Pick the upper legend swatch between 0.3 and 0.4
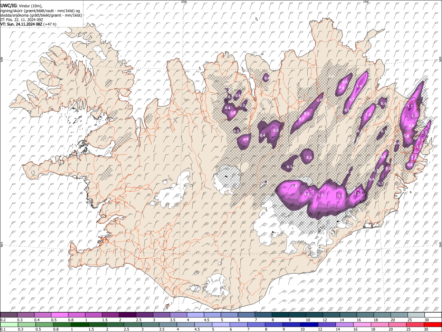442x332 pixels. click(x=26, y=315)
